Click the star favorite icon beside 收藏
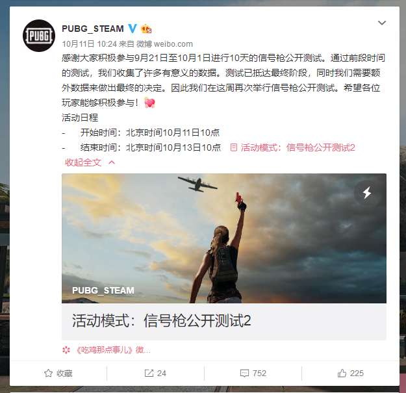The width and height of the screenshot is (406, 393). point(49,373)
